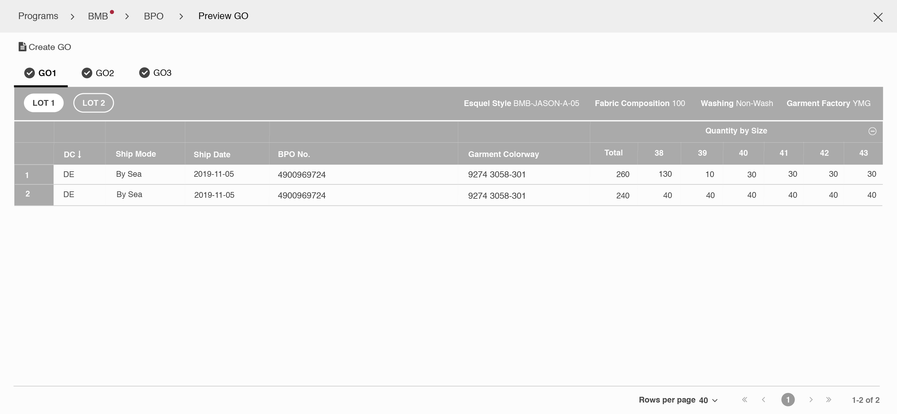This screenshot has width=897, height=414.
Task: Select the LOT 2 button
Action: click(x=93, y=103)
